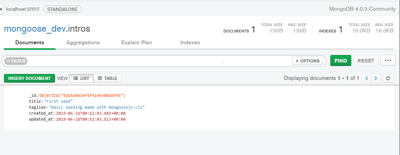Select the title value "First seed"
Image resolution: width=400 pixels, height=155 pixels.
pos(59,102)
